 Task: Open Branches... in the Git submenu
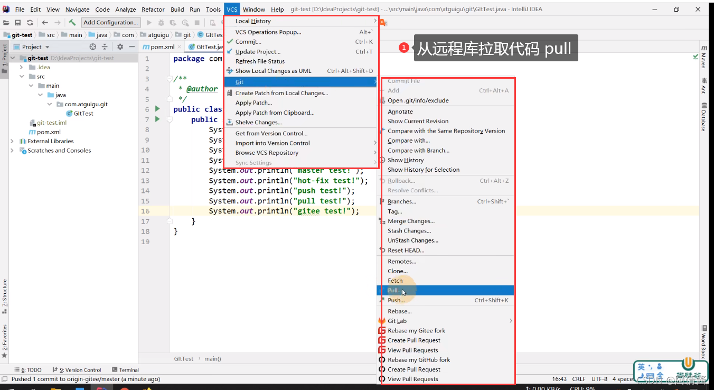[x=446, y=201]
